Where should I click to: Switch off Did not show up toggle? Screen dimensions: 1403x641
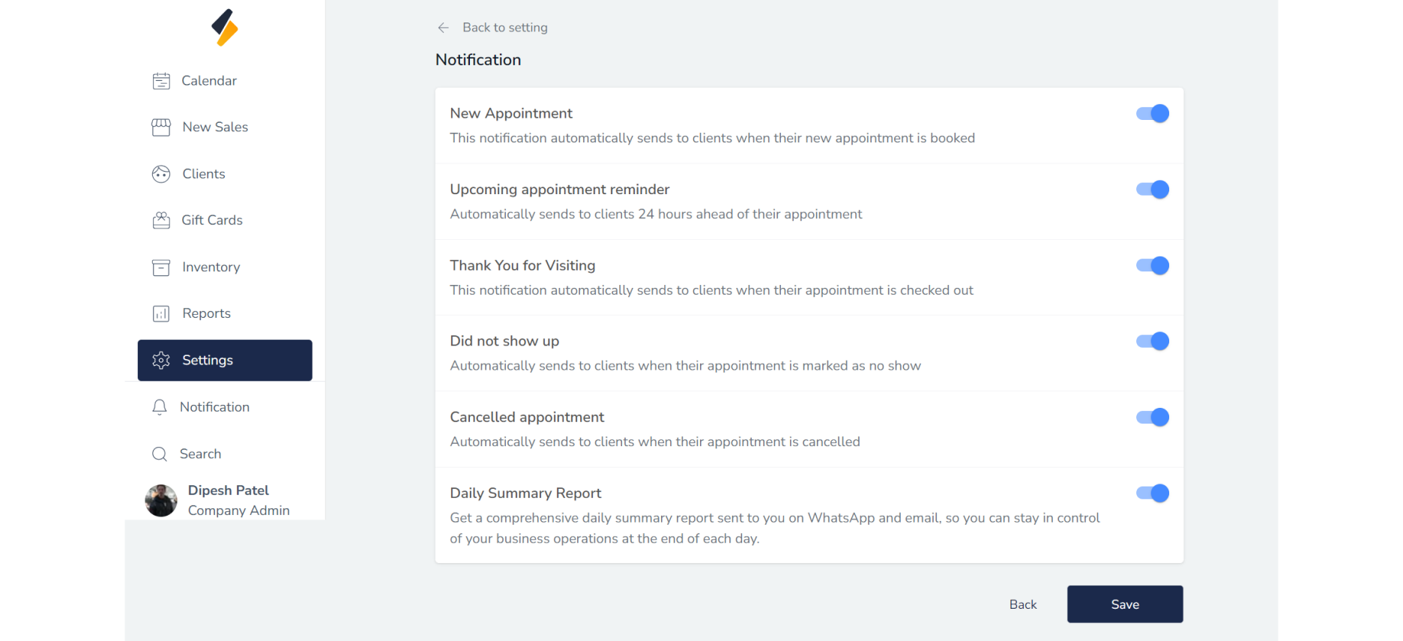click(x=1153, y=341)
